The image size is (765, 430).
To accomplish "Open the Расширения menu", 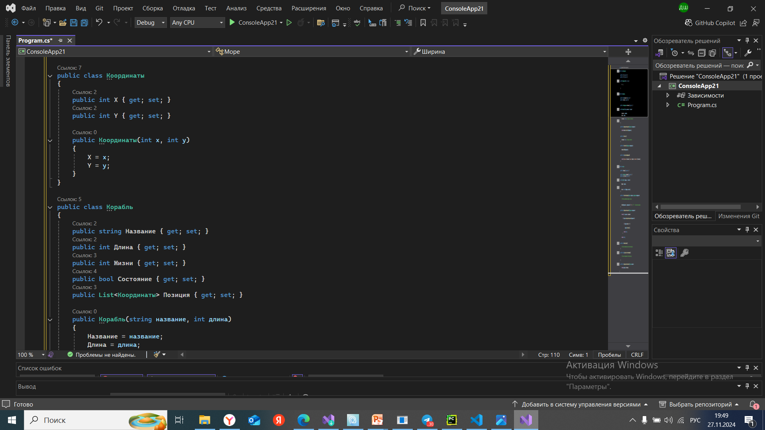I will (309, 8).
